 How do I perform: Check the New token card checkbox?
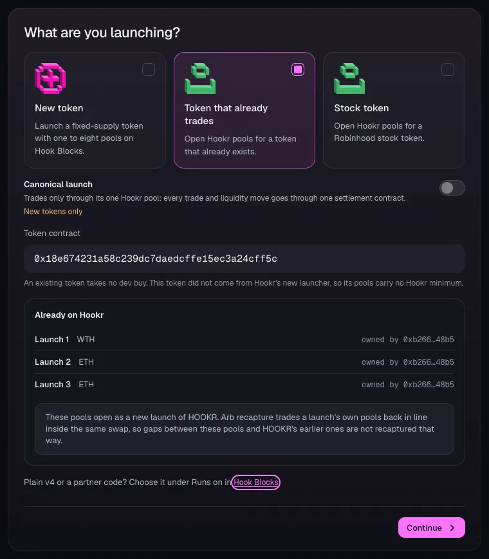point(149,69)
